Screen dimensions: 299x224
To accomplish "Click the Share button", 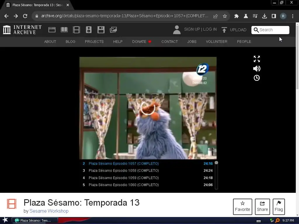I will coord(263,207).
